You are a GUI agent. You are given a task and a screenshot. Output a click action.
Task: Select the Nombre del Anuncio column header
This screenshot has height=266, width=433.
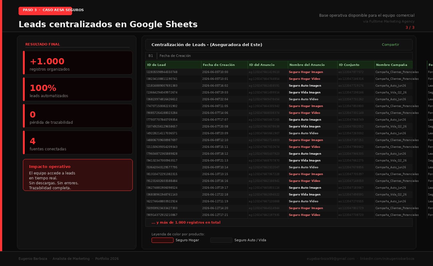[x=312, y=65]
